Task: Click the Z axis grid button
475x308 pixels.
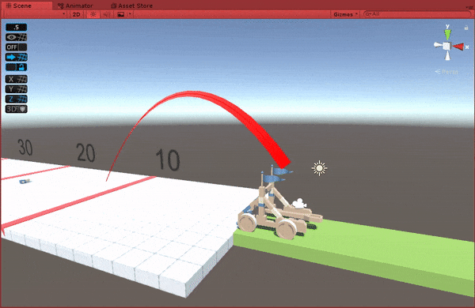Action: (17, 100)
